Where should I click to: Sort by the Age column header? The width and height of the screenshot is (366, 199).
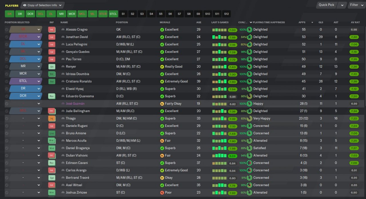pyautogui.click(x=199, y=22)
